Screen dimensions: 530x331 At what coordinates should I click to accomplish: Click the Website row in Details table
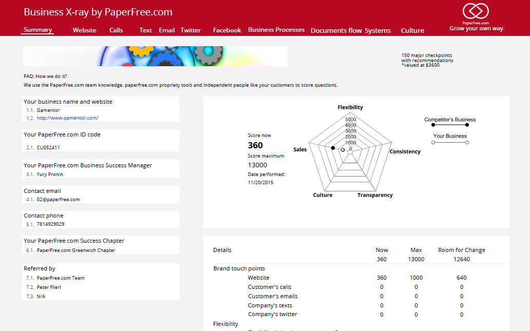[x=361, y=278]
